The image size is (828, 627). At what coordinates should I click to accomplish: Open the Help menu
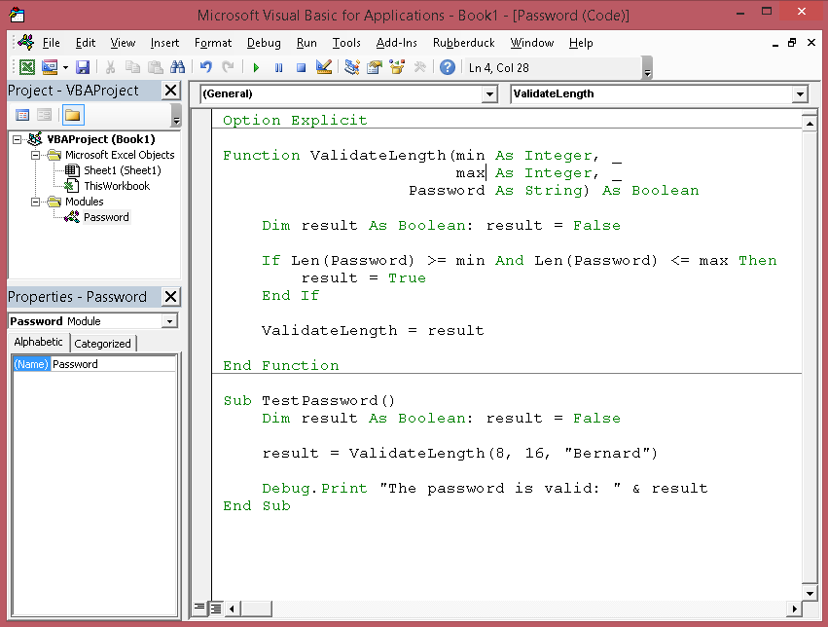[581, 43]
